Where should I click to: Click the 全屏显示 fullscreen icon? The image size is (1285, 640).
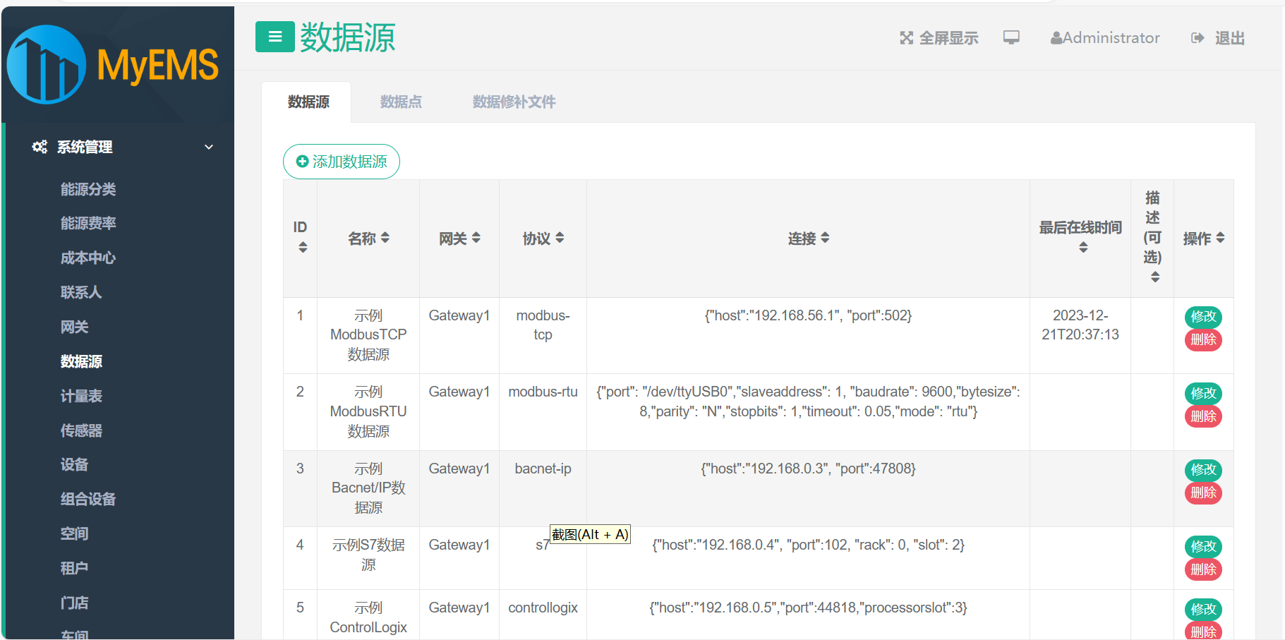click(x=907, y=37)
